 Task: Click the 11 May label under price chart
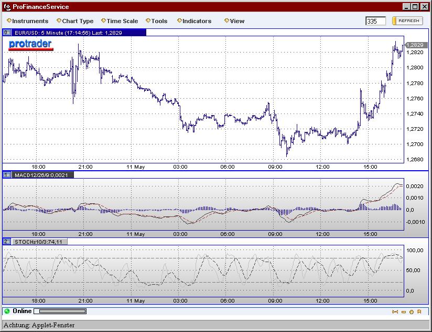136,167
